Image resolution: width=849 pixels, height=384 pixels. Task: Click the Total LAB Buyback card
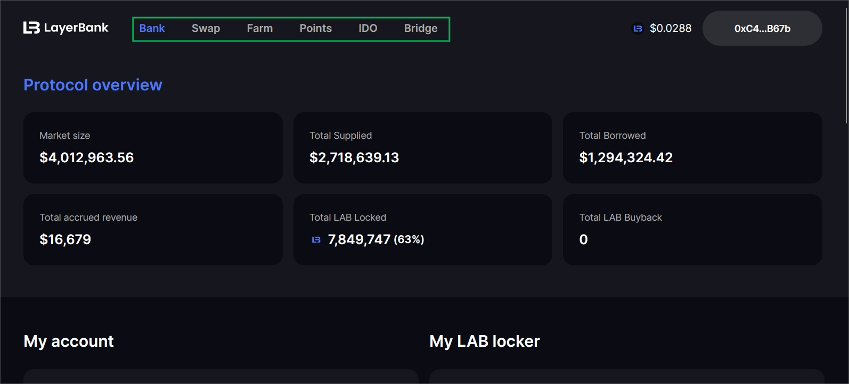[x=692, y=230]
